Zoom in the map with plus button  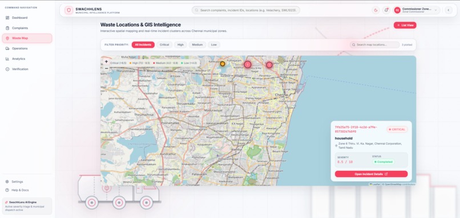coord(107,61)
